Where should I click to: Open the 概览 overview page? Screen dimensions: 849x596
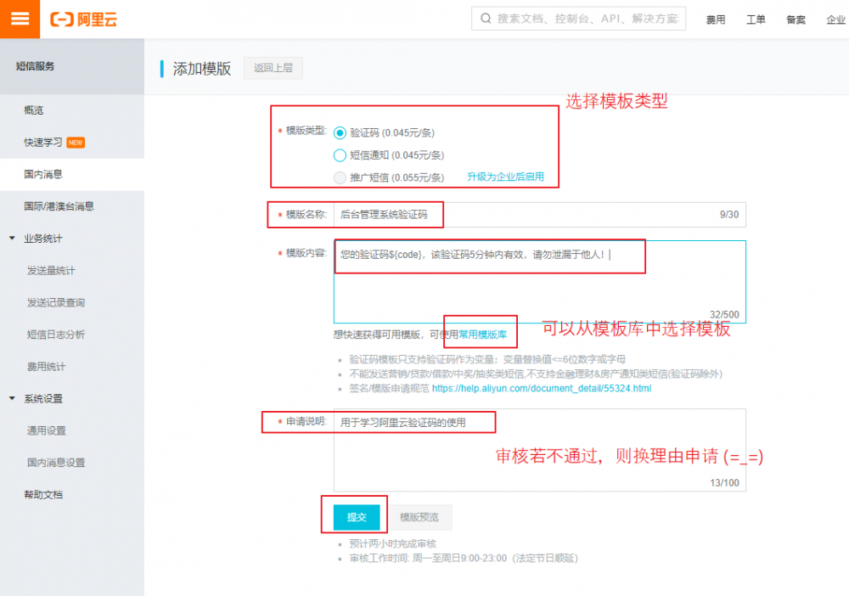point(36,110)
